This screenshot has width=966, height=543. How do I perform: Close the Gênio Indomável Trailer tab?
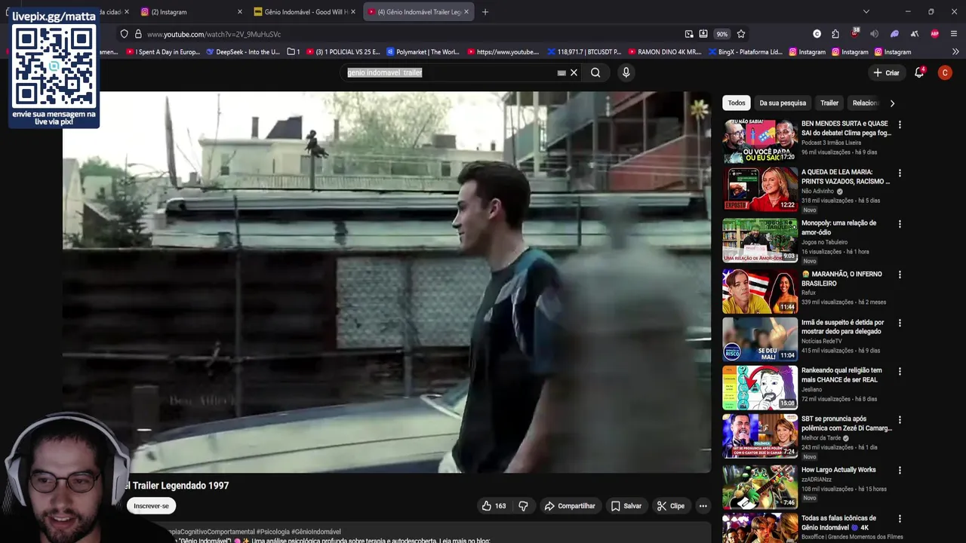[x=466, y=12]
